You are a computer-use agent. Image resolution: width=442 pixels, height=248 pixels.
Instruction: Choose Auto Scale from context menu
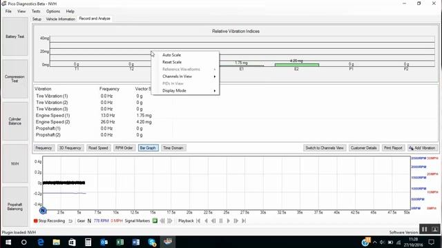171,55
